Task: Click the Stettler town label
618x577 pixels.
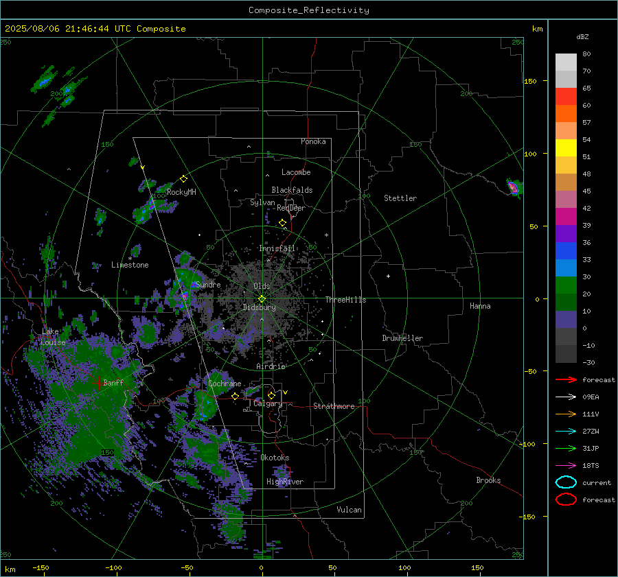Action: pos(400,198)
